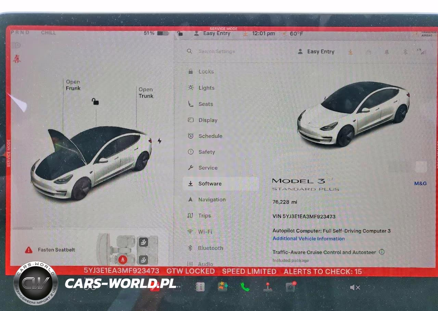Open the Toybox app in bottom dock
Image resolution: width=438 pixels, height=311 pixels.
(x=223, y=287)
